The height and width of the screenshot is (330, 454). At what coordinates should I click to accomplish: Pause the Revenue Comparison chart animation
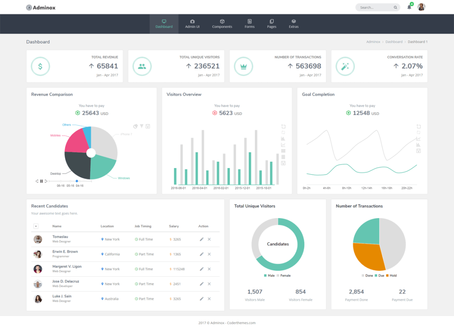[41, 181]
